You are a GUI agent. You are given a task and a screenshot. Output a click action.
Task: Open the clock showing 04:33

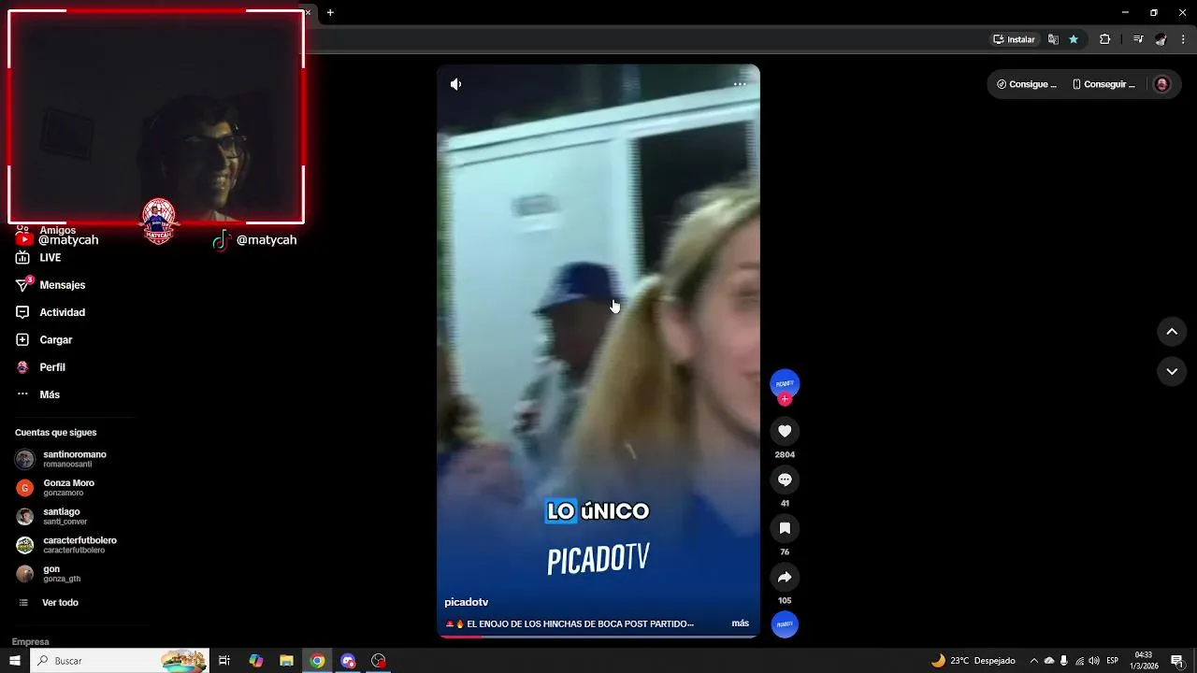tap(1143, 661)
